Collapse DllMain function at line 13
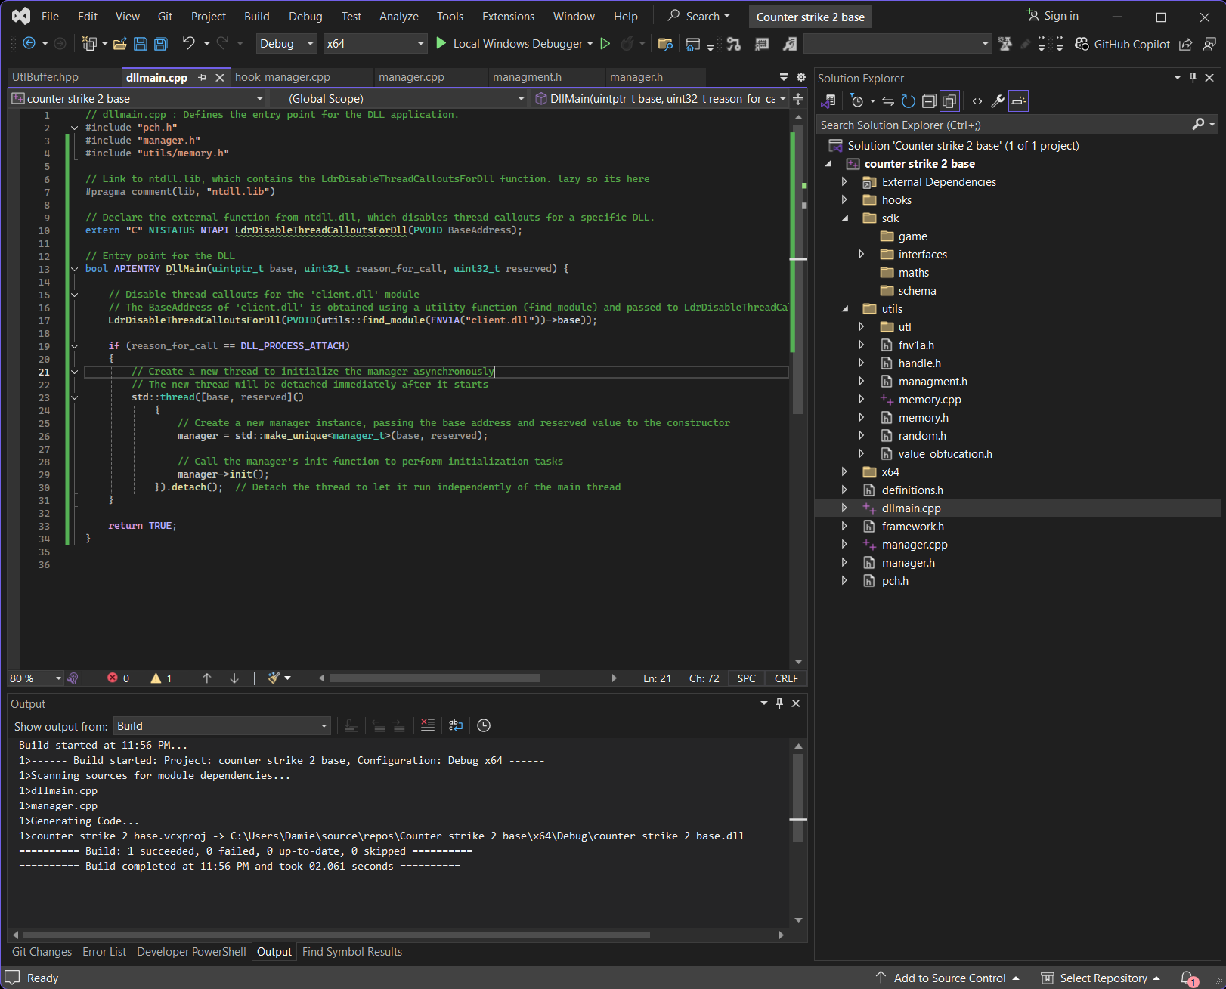The image size is (1226, 989). click(74, 269)
